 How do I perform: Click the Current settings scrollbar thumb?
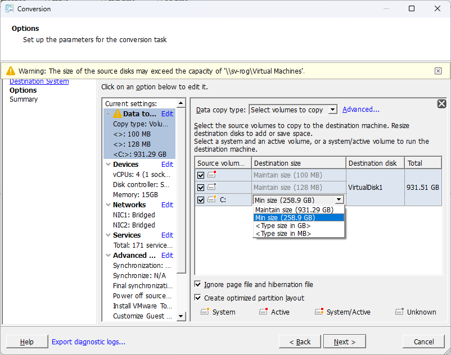click(181, 190)
